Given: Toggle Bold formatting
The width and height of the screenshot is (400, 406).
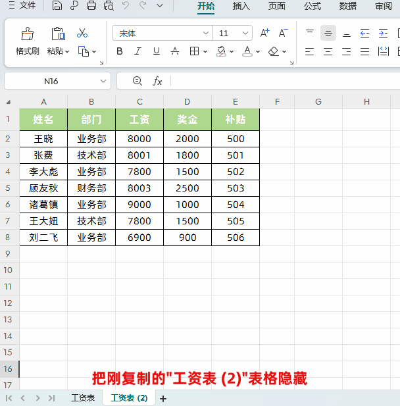Looking at the screenshot, I should [120, 51].
